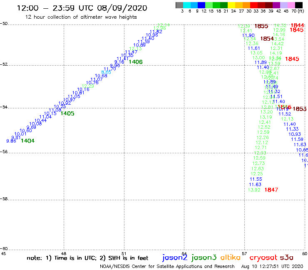Select the wave height value 12.25
Image resolution: width=308 pixels, height=270 pixels.
257,174
